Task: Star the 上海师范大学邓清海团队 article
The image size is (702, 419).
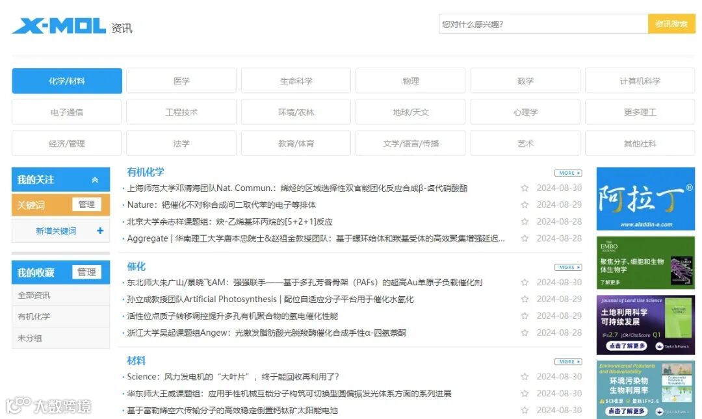Action: pos(525,188)
